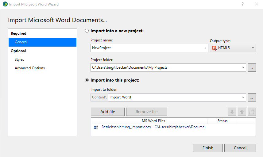
Task: Expand the Import to folder dropdown
Action: 243,98
